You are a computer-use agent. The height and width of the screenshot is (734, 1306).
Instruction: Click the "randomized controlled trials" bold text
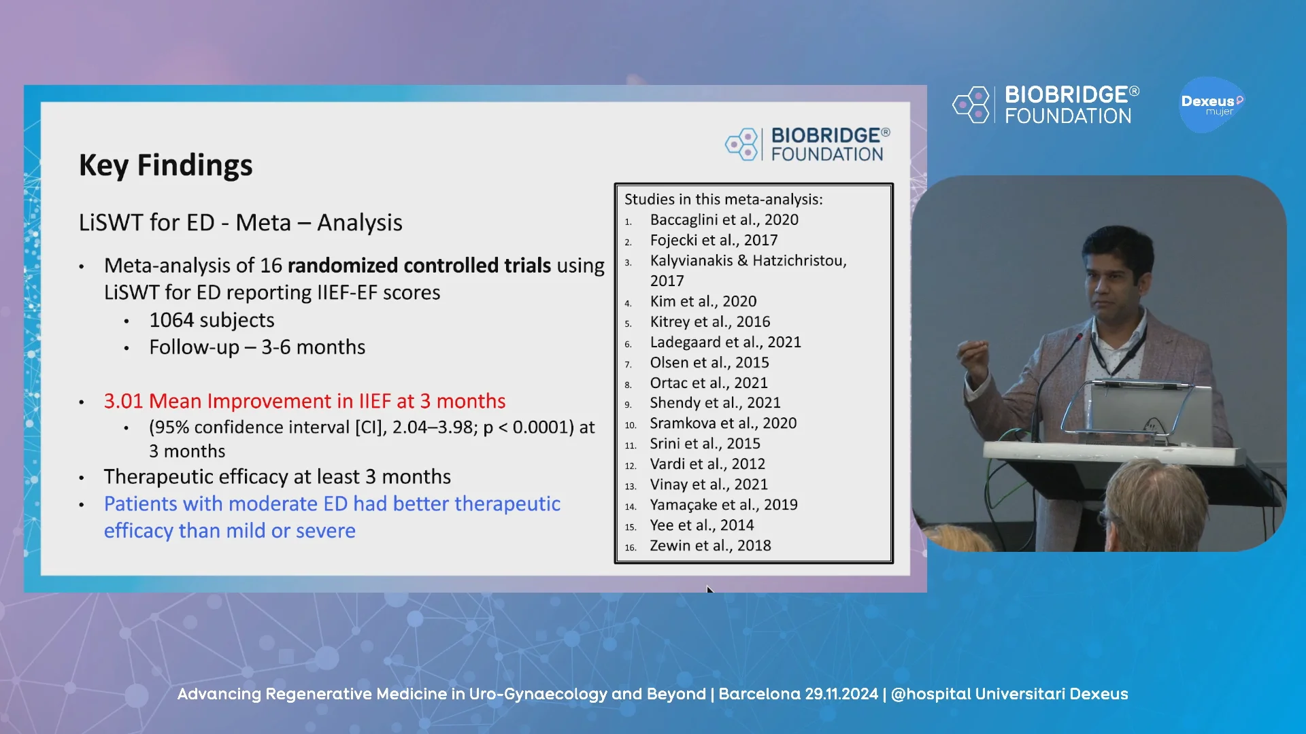419,265
